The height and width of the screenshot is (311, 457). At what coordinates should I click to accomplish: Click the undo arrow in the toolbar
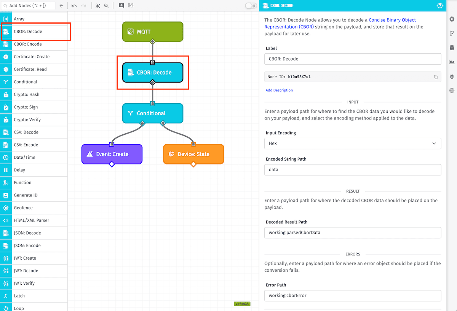[74, 6]
